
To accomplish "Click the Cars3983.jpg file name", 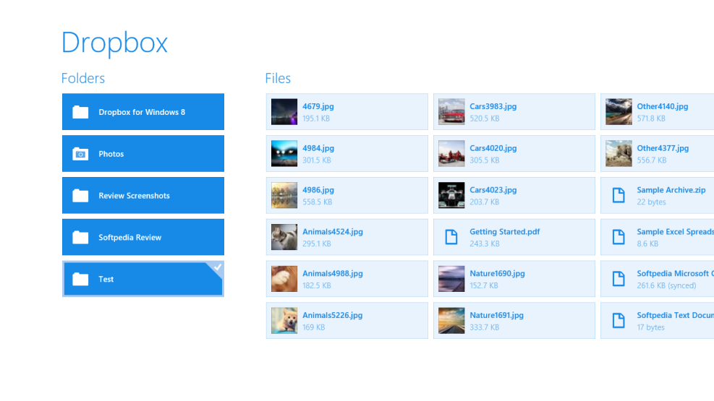I will (493, 106).
